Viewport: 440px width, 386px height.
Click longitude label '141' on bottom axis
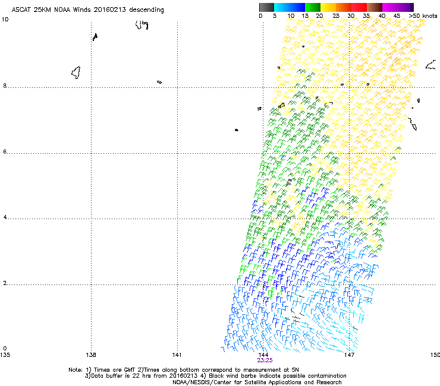[177, 355]
